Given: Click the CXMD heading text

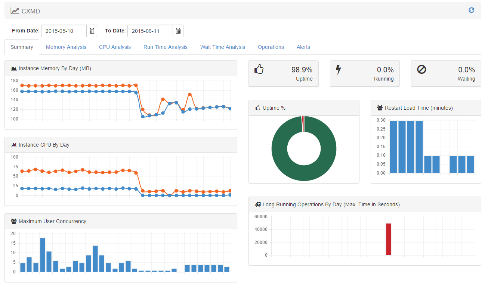Looking at the screenshot, I should (31, 11).
